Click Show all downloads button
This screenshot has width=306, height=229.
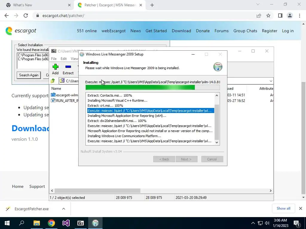click(x=283, y=208)
